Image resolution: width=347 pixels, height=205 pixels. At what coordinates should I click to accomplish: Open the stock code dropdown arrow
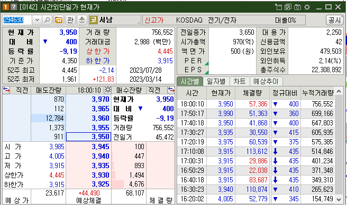37,20
